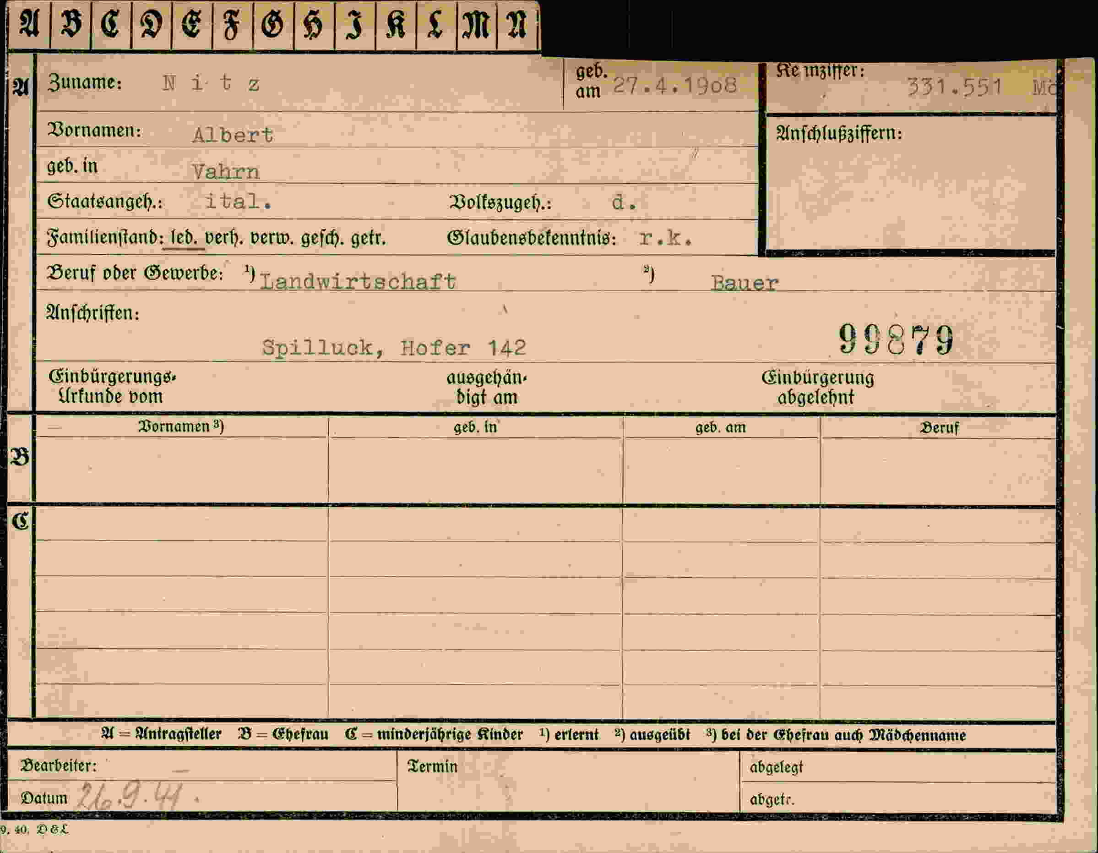
Task: Click the 'Glaubensbekenntnis:' label
Action: tap(532, 238)
